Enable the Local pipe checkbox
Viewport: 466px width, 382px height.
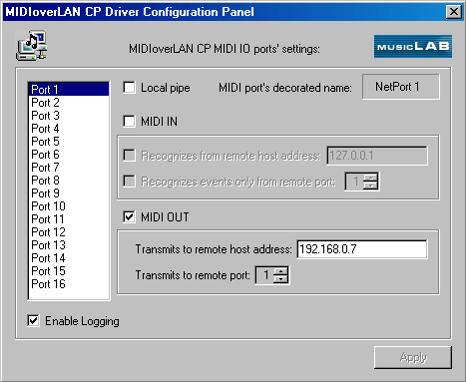pos(129,88)
